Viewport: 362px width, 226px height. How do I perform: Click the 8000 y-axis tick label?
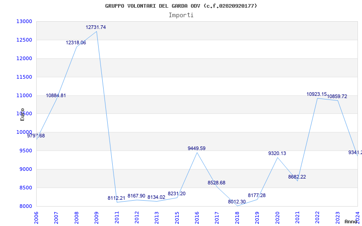coord(25,206)
